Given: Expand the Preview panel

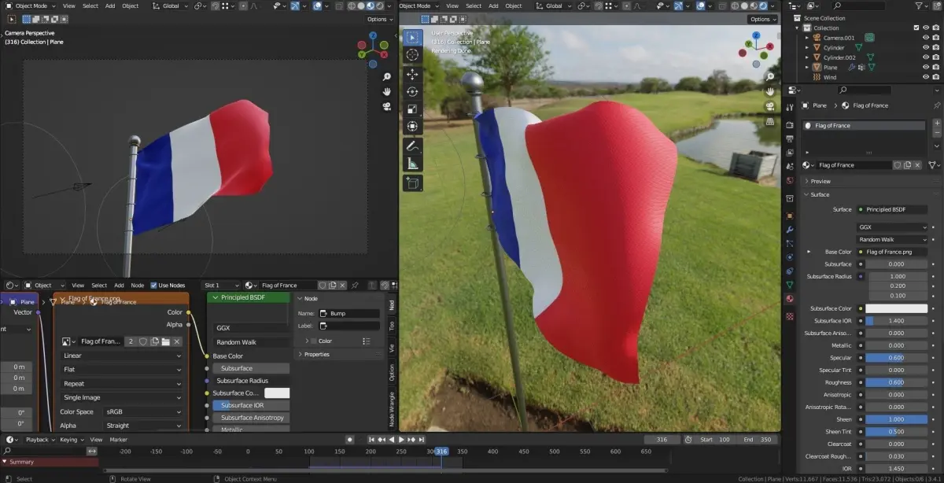Looking at the screenshot, I should pos(820,182).
